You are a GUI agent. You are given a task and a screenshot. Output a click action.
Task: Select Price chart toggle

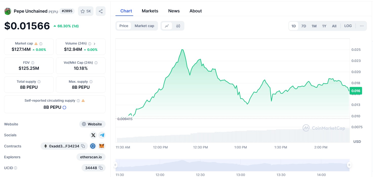point(124,26)
